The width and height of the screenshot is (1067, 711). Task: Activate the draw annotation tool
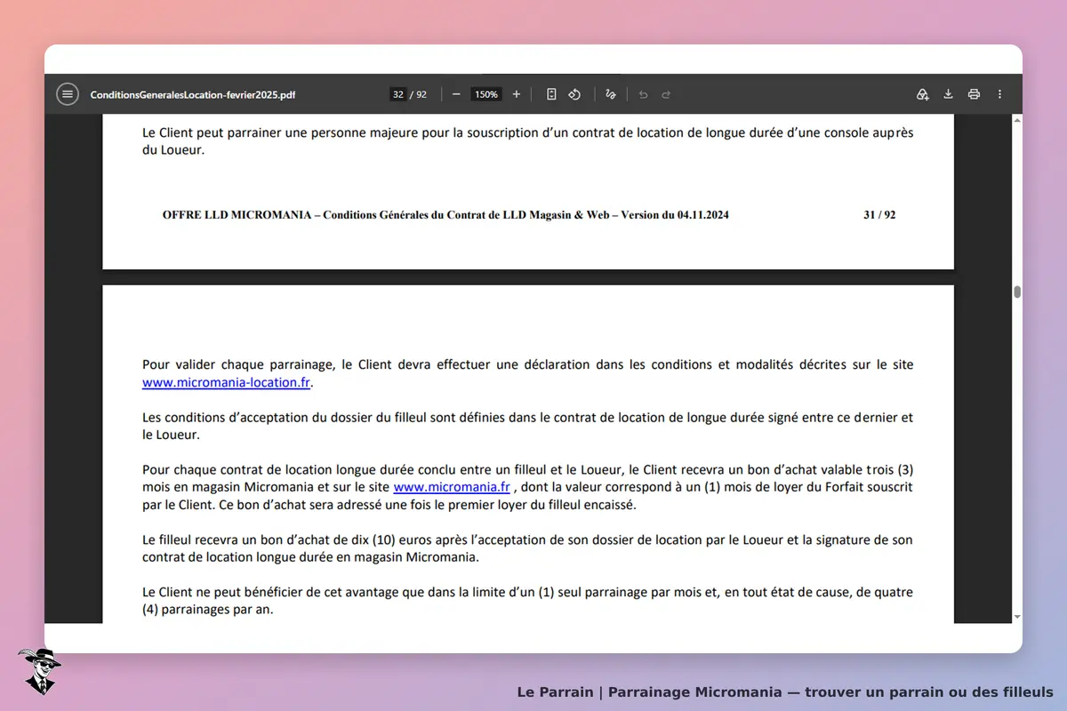click(x=610, y=94)
